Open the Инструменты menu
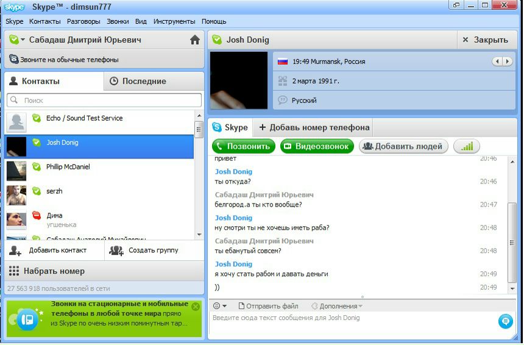 174,21
